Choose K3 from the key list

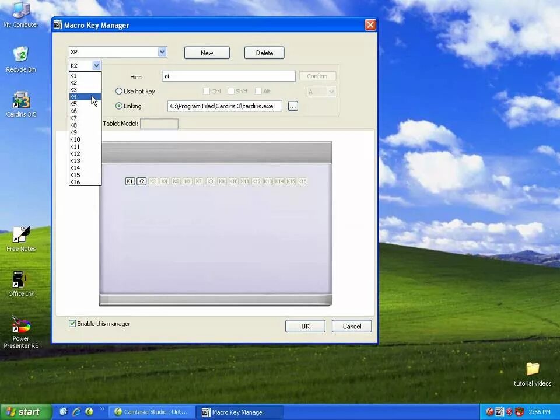tap(85, 90)
